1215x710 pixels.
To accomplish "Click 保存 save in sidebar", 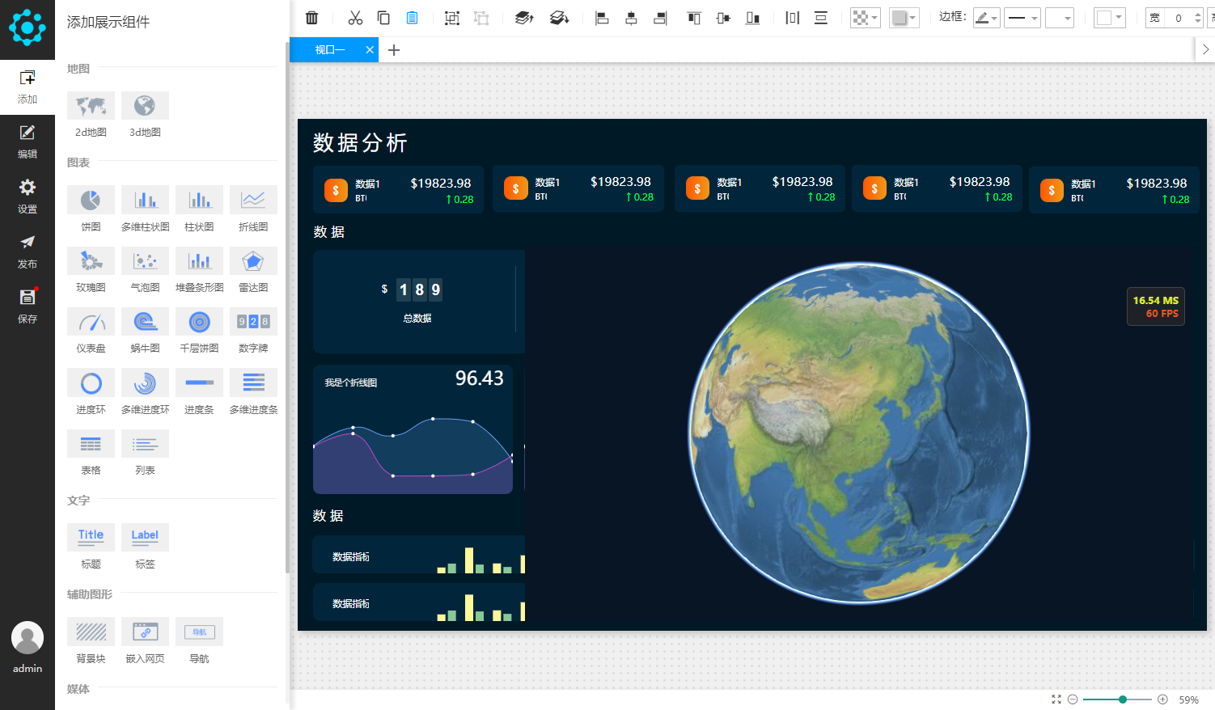I will [x=28, y=306].
